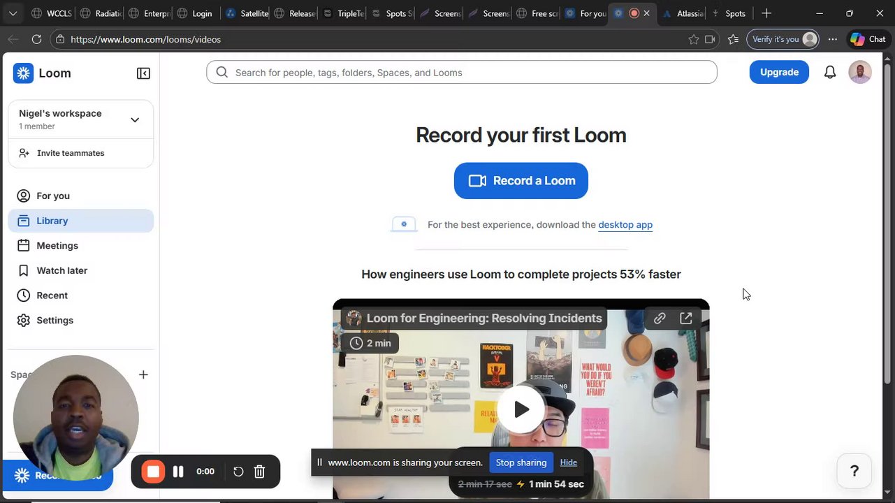
Task: Play the Loom for Engineering video
Action: (521, 409)
